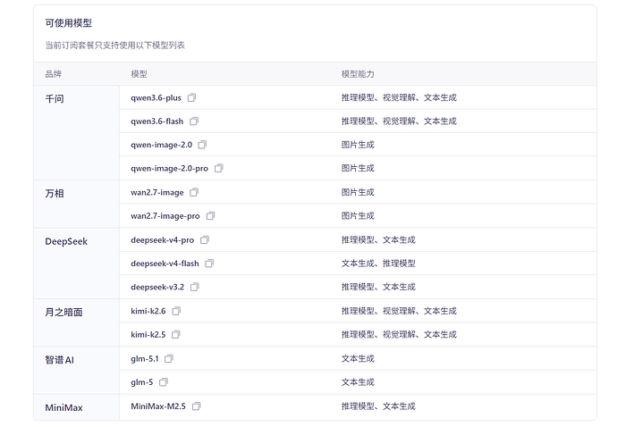
Task: Copy the kimi-k2.6 model name
Action: (x=176, y=311)
